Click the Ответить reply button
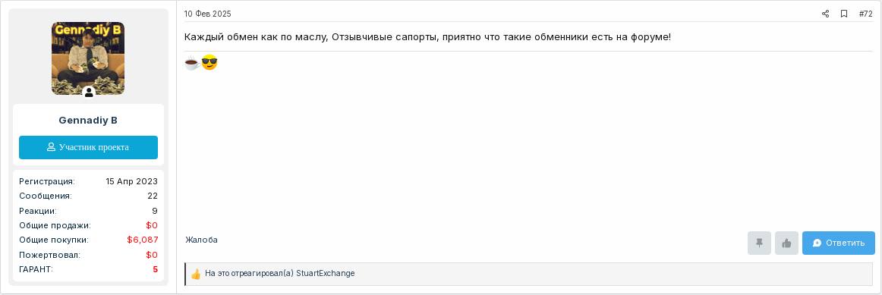 pyautogui.click(x=838, y=243)
